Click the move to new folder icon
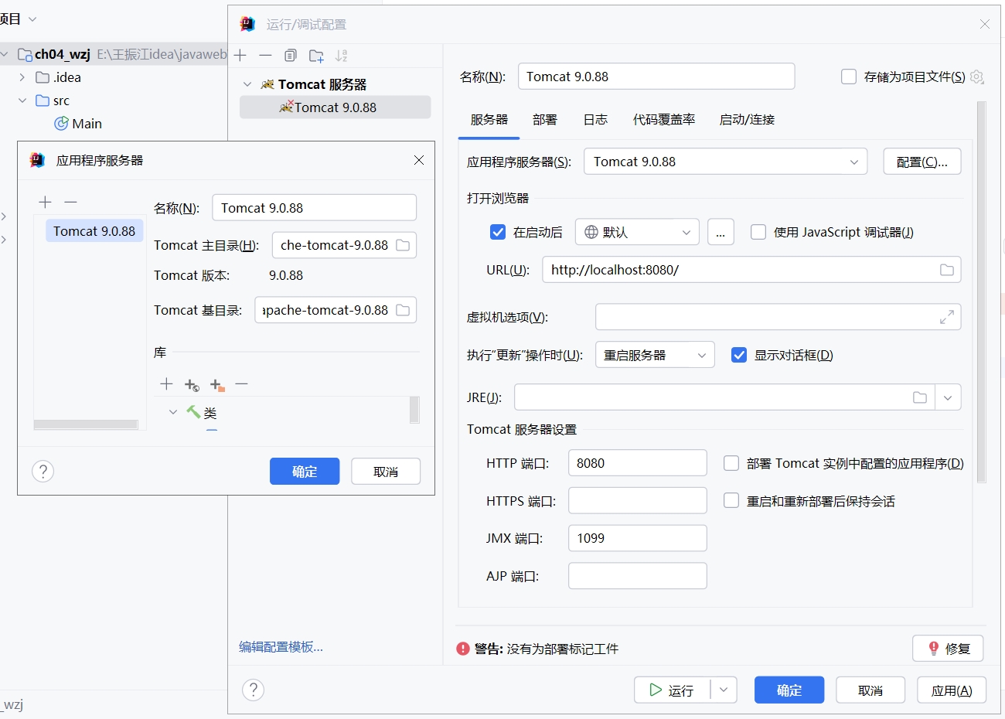This screenshot has width=1005, height=719. [316, 56]
